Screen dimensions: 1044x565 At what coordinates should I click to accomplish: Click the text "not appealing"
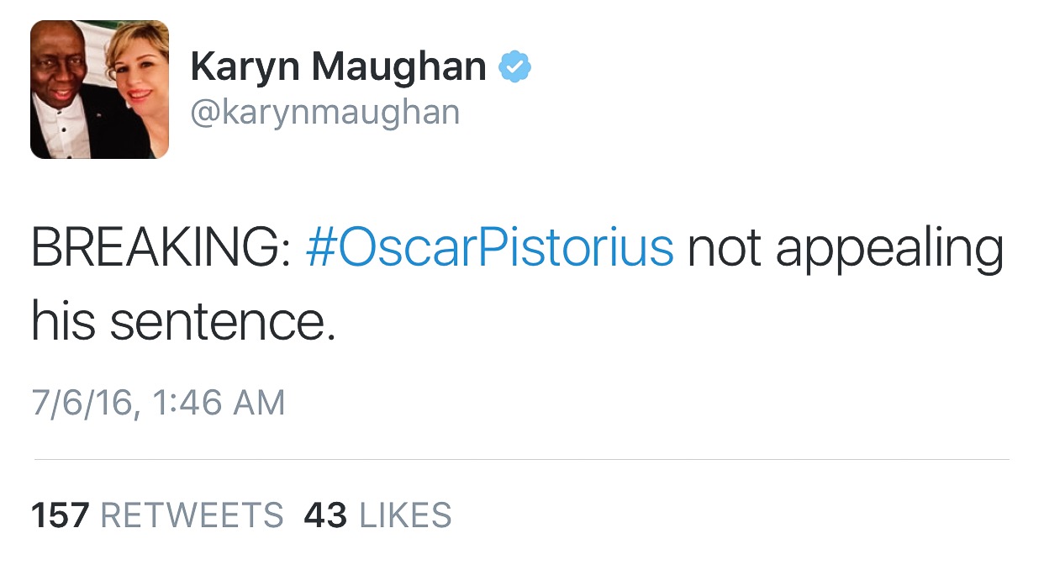tap(845, 251)
